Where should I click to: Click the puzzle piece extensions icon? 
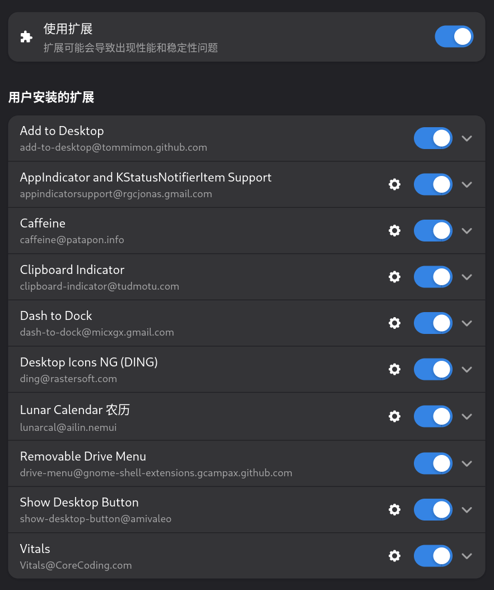[26, 37]
